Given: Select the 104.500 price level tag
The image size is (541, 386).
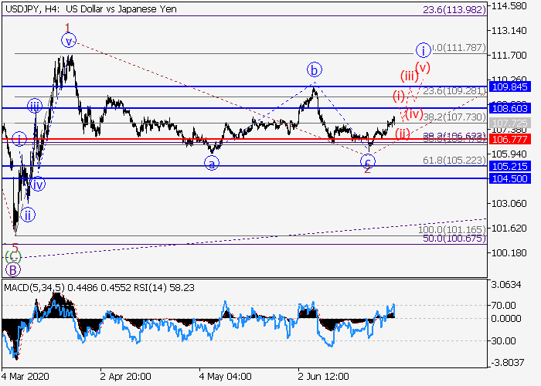Looking at the screenshot, I should (x=509, y=178).
